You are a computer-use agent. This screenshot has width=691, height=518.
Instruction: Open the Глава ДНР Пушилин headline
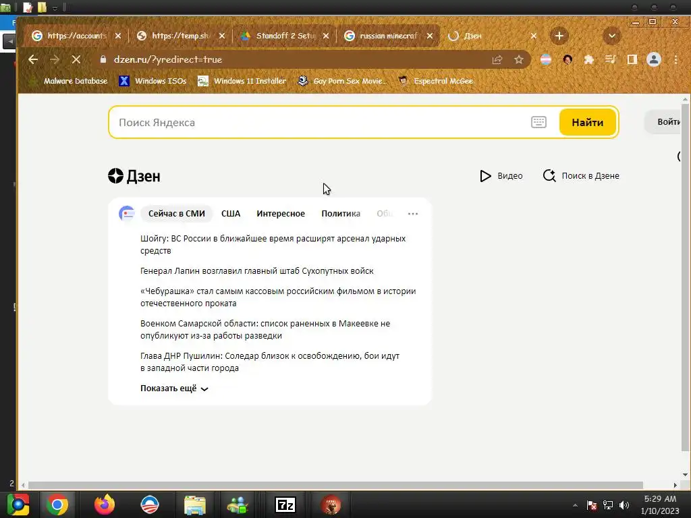coord(270,362)
